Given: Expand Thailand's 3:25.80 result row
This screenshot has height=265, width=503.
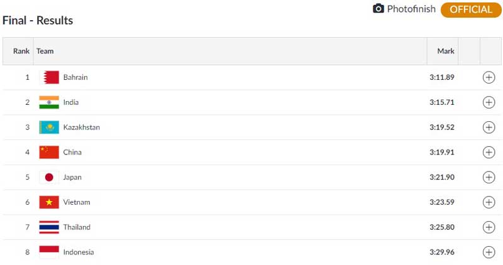Looking at the screenshot, I should tap(489, 227).
